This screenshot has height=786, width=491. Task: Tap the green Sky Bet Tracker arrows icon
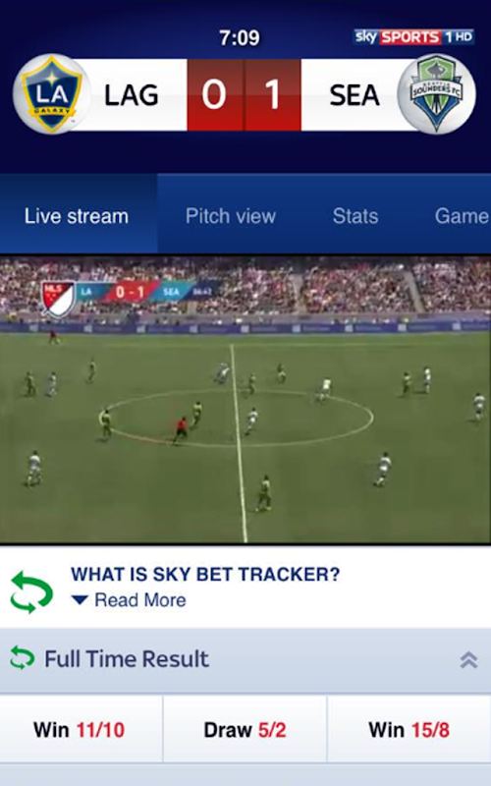click(31, 593)
